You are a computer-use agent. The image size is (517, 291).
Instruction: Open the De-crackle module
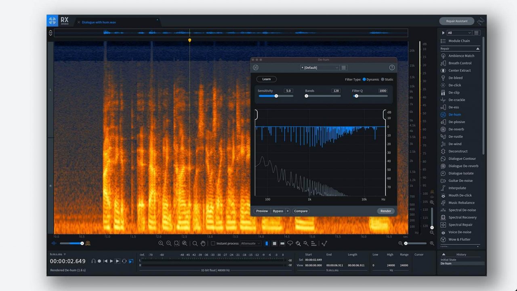[x=458, y=100]
